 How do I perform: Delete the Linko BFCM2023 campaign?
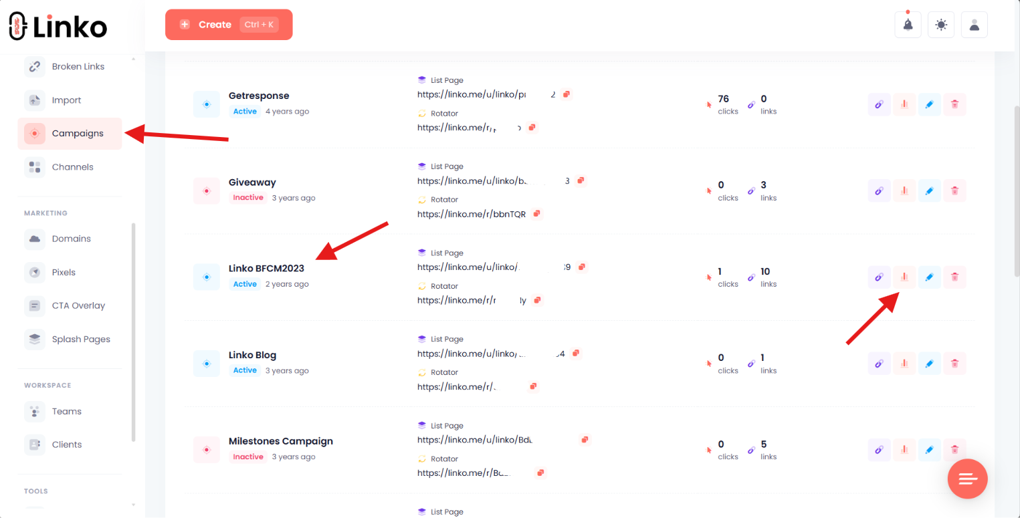tap(954, 277)
